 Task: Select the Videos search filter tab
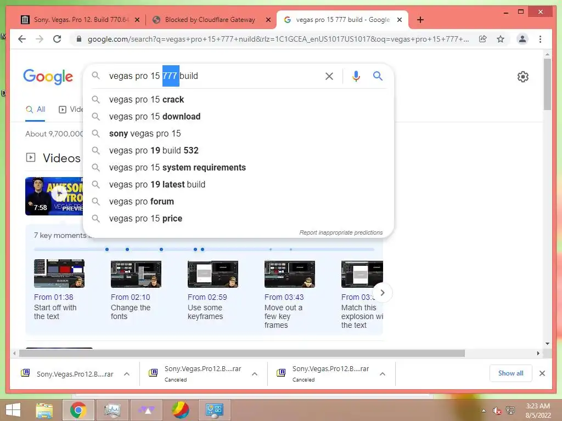[71, 110]
